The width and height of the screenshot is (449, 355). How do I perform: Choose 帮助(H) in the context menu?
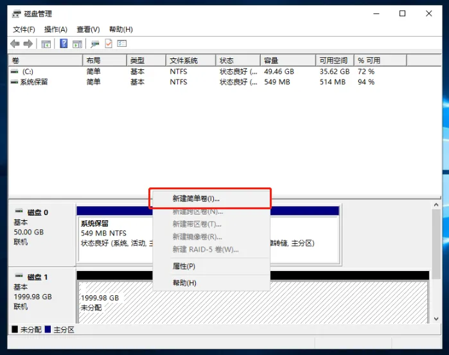(x=211, y=283)
